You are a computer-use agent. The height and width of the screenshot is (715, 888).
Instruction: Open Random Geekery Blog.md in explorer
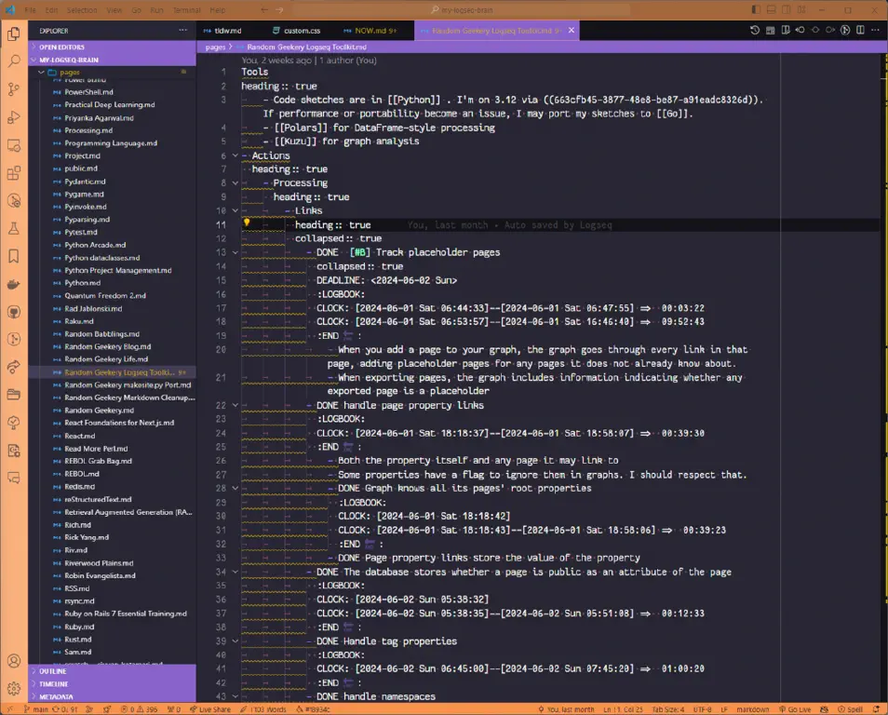(108, 346)
